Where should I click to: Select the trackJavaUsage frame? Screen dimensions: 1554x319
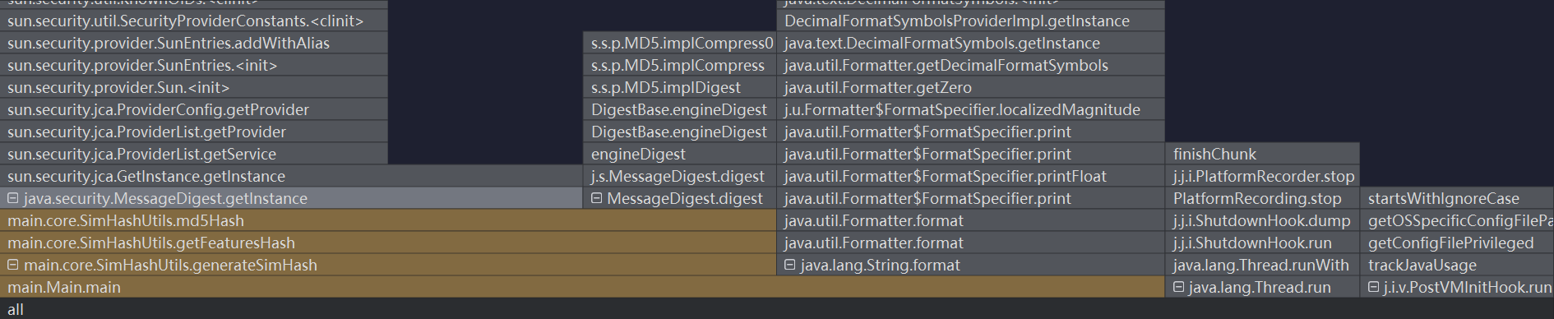(x=1457, y=265)
